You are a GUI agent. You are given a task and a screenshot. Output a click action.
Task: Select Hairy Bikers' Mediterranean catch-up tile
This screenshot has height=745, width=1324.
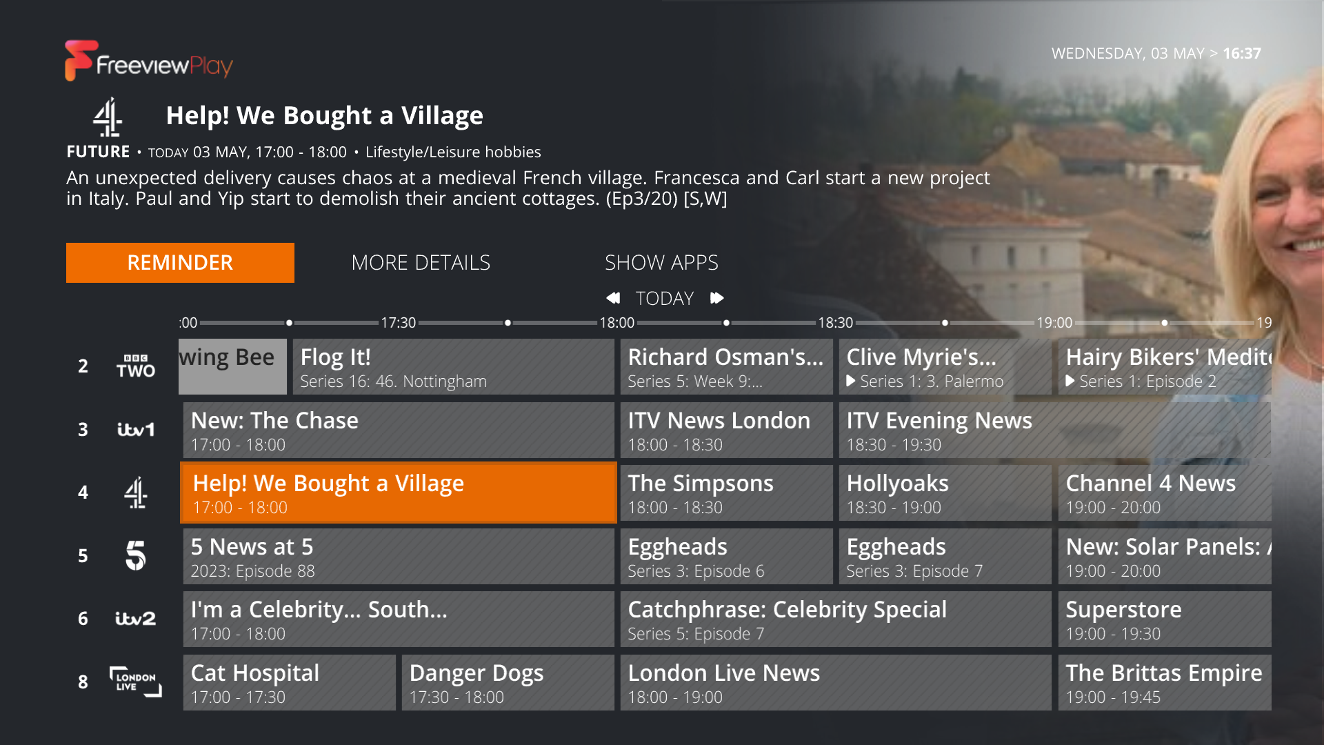pyautogui.click(x=1165, y=366)
